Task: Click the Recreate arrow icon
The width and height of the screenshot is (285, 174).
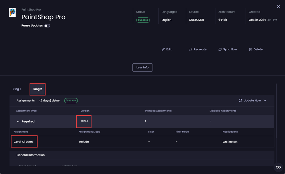Action: tap(191, 50)
